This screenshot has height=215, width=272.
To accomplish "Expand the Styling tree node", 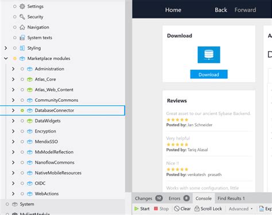I will pos(6,48).
